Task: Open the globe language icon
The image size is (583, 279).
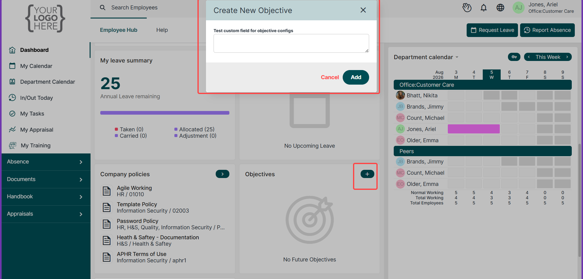Action: [x=500, y=8]
